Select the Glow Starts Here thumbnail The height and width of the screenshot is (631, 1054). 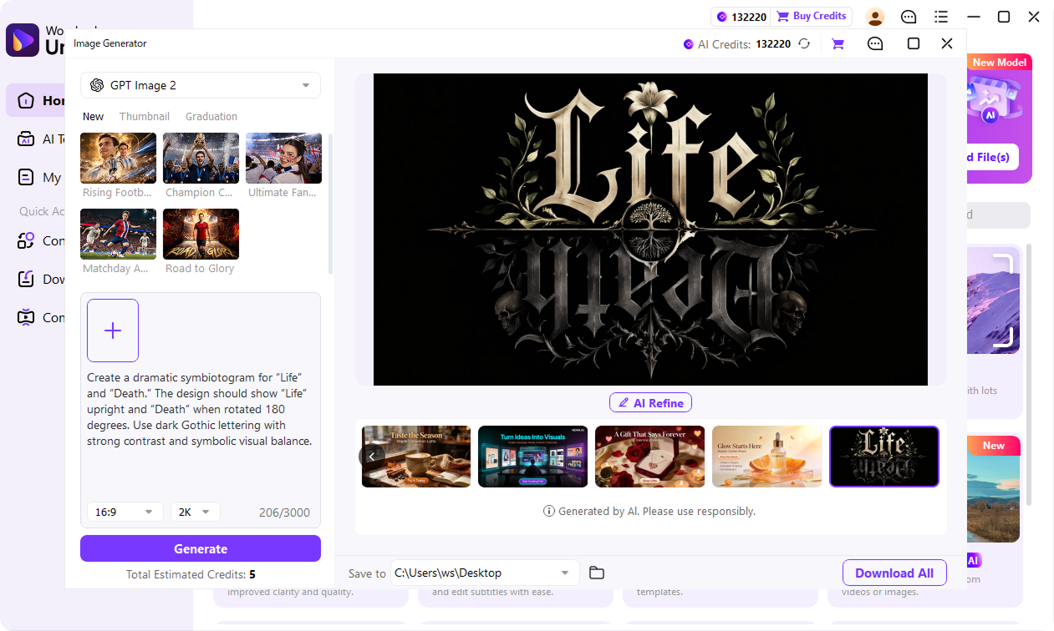pyautogui.click(x=766, y=457)
